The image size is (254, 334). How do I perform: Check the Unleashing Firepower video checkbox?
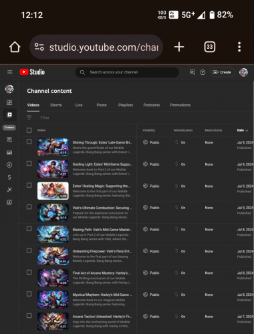coord(29,251)
